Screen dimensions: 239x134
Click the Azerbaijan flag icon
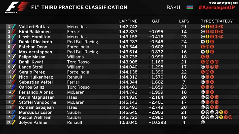tap(190, 7)
